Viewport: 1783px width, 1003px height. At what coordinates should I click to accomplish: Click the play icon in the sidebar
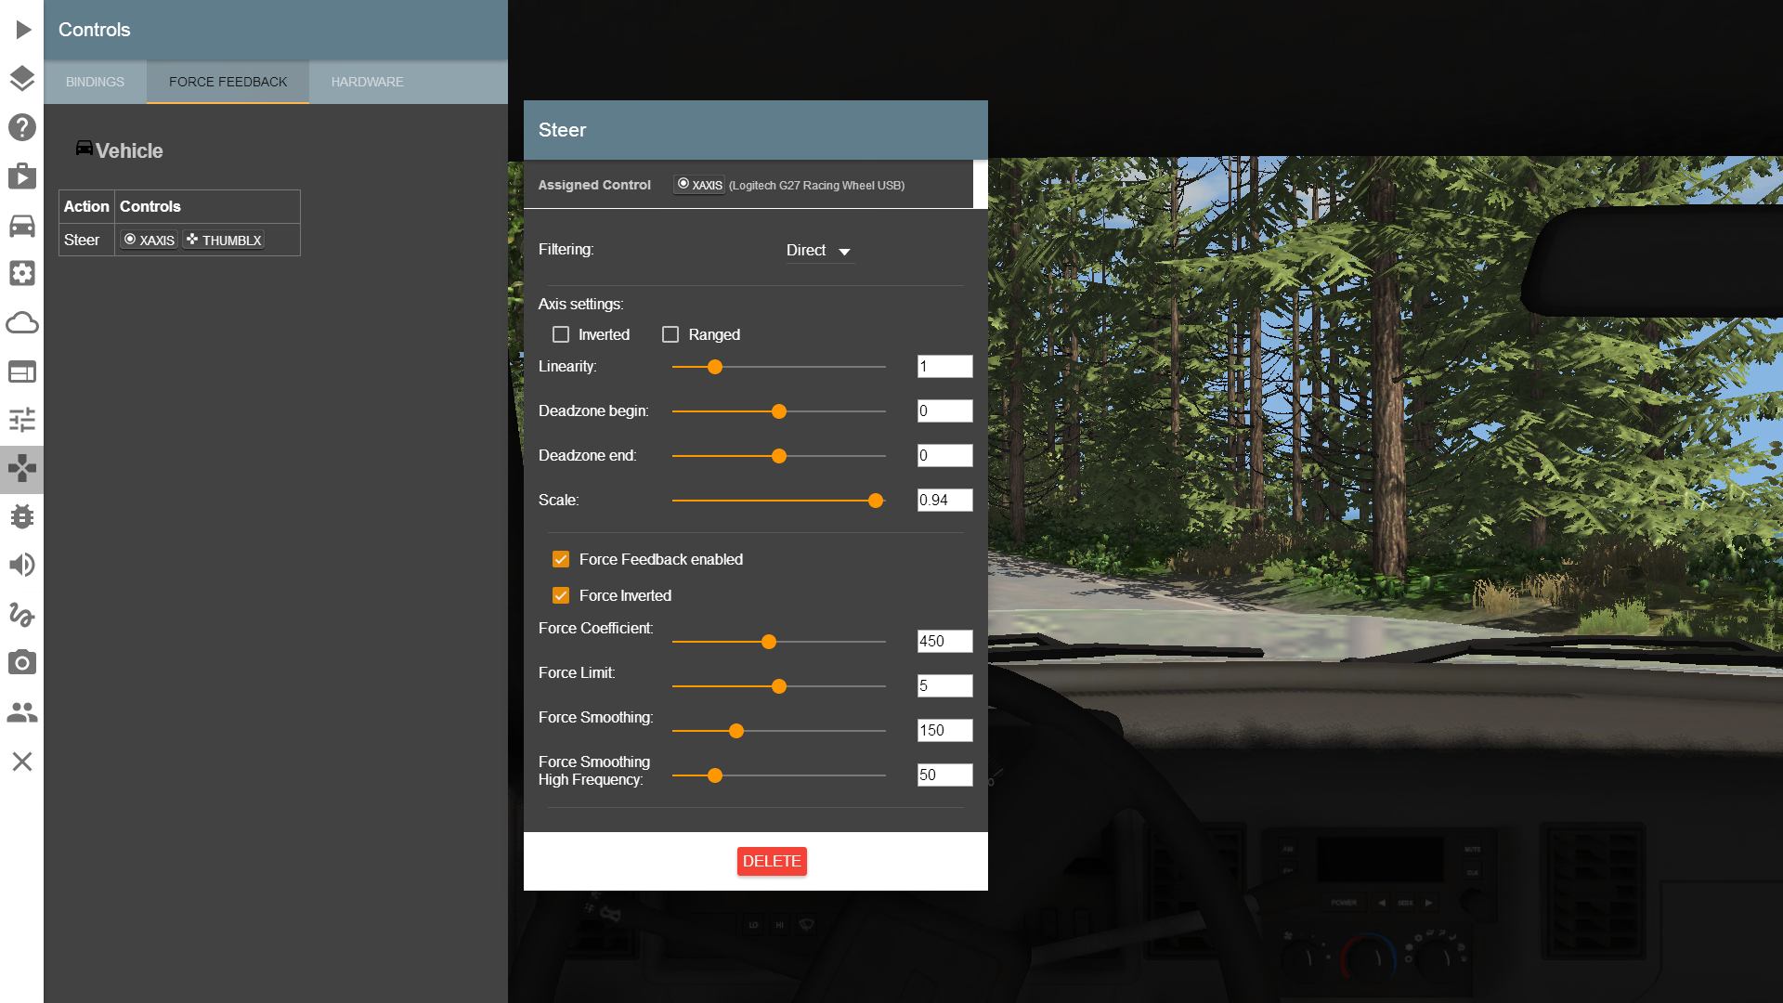(x=22, y=30)
